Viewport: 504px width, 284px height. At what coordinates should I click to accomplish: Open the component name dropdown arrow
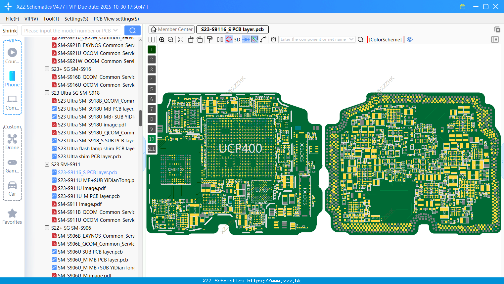pos(351,39)
